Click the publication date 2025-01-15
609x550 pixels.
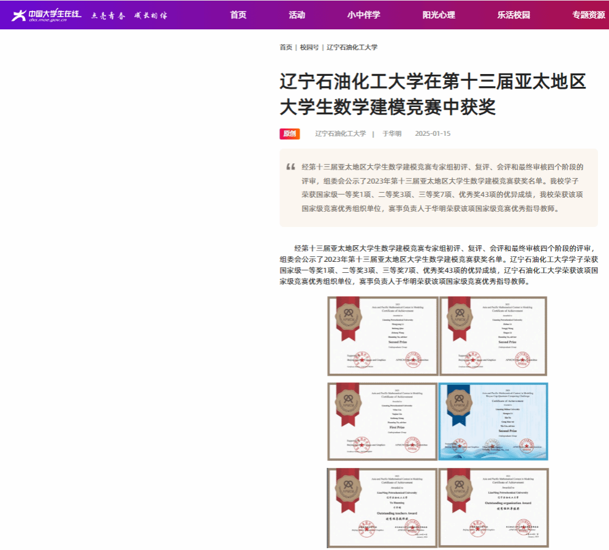coord(432,133)
